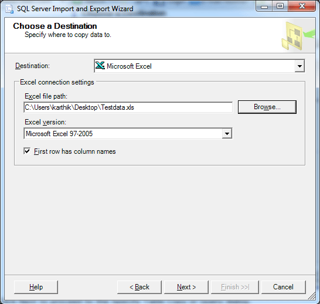Click the Choose a Destination heading
This screenshot has height=304, width=320.
55,26
